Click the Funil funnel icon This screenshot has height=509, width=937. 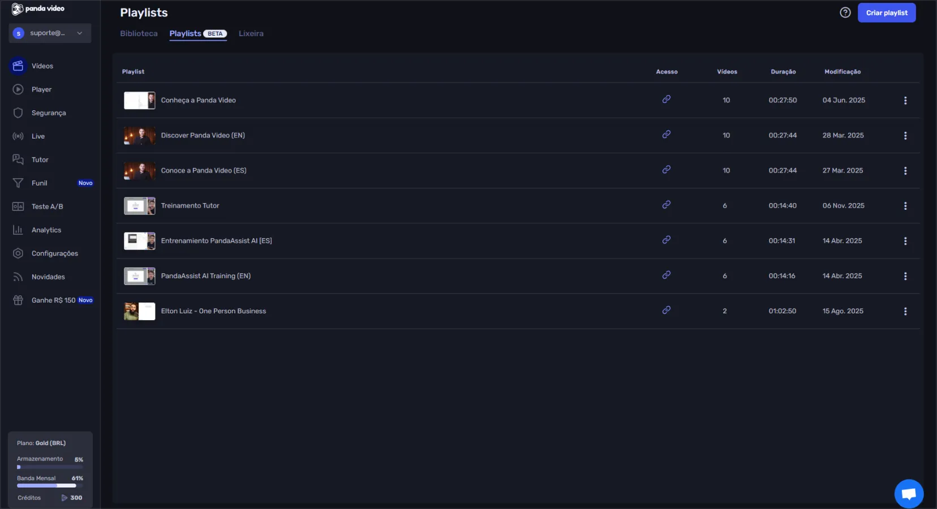(18, 183)
